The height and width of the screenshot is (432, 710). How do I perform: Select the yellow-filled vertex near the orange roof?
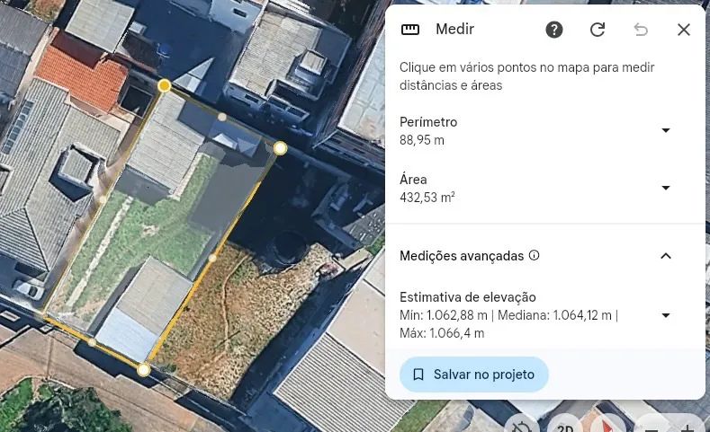coord(165,85)
